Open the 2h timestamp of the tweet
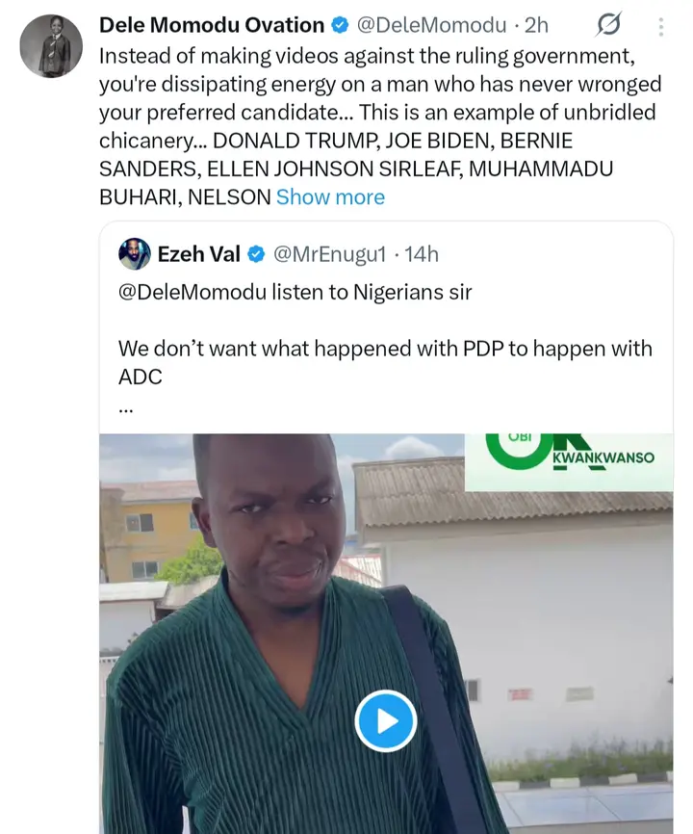 (x=536, y=25)
